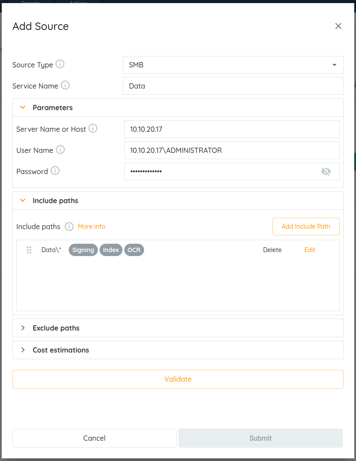Collapse the Include paths section

tap(23, 201)
